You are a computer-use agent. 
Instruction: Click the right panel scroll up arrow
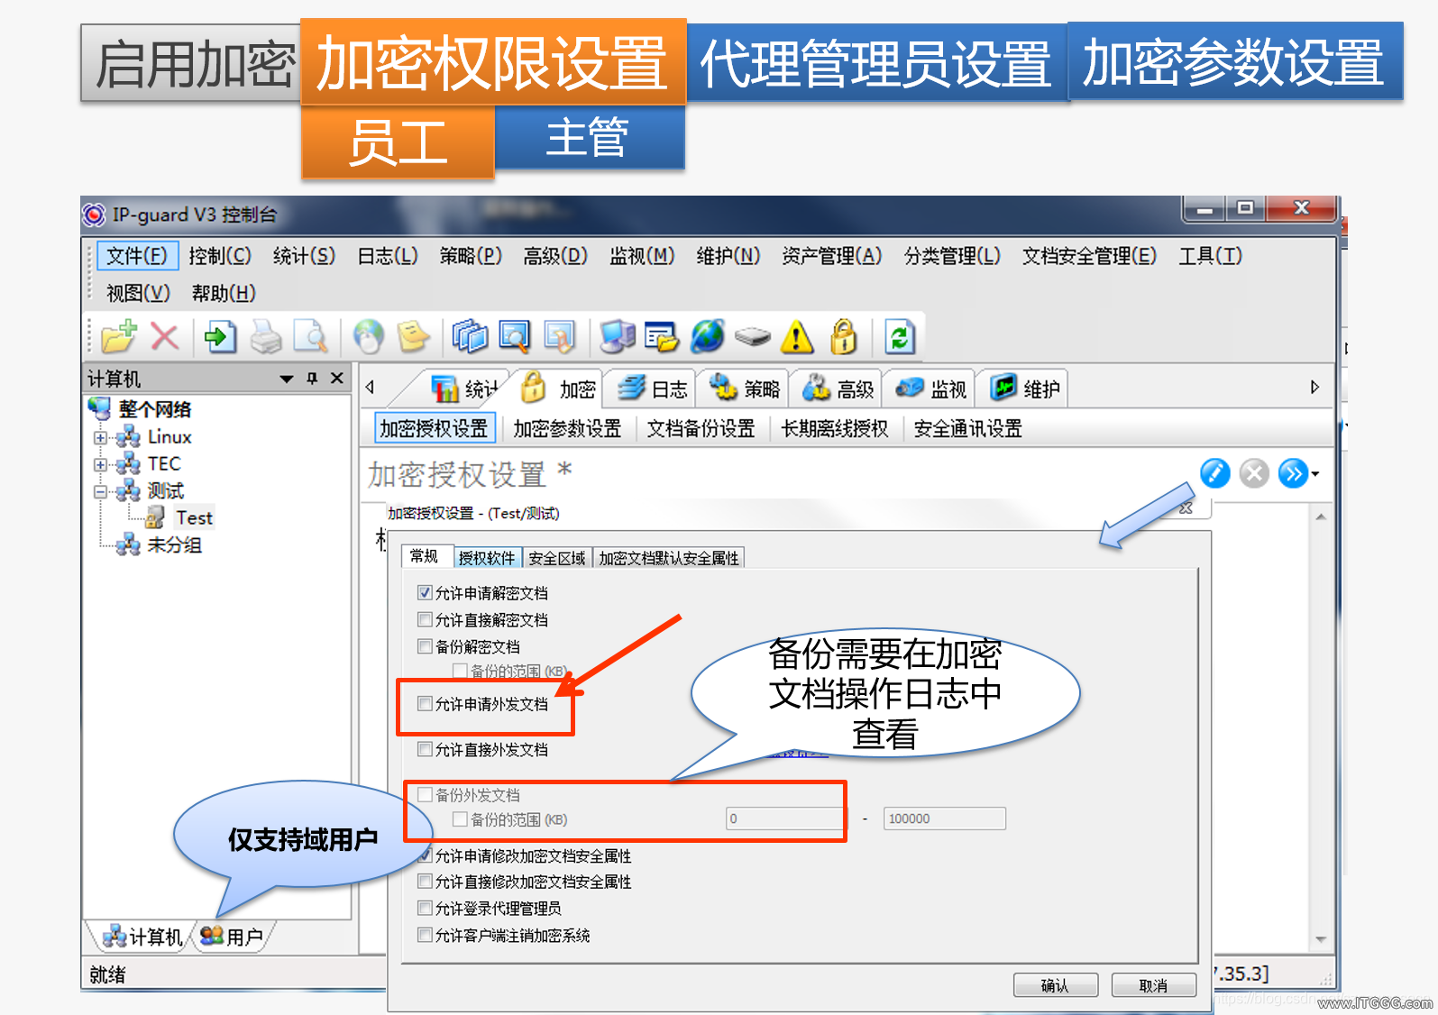point(1321,517)
